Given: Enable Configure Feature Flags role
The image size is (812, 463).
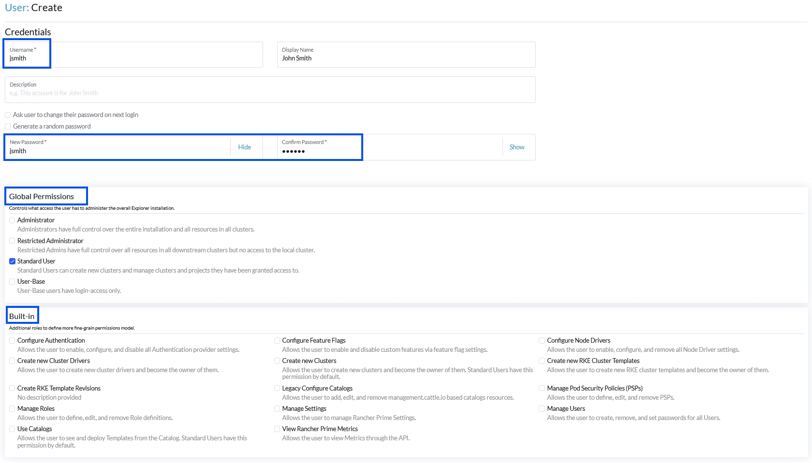Looking at the screenshot, I should pyautogui.click(x=277, y=341).
